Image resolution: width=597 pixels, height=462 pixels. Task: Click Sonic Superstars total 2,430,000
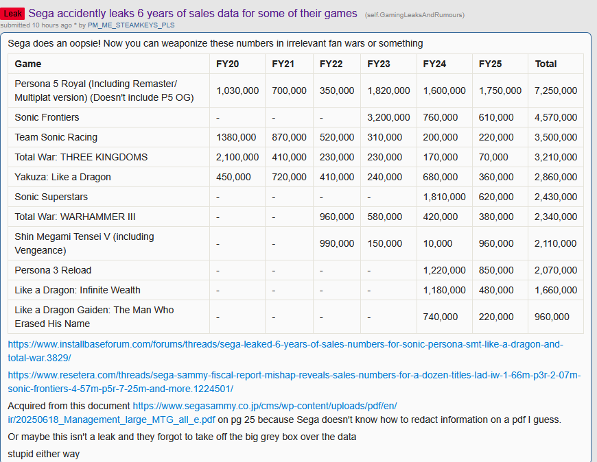(556, 197)
